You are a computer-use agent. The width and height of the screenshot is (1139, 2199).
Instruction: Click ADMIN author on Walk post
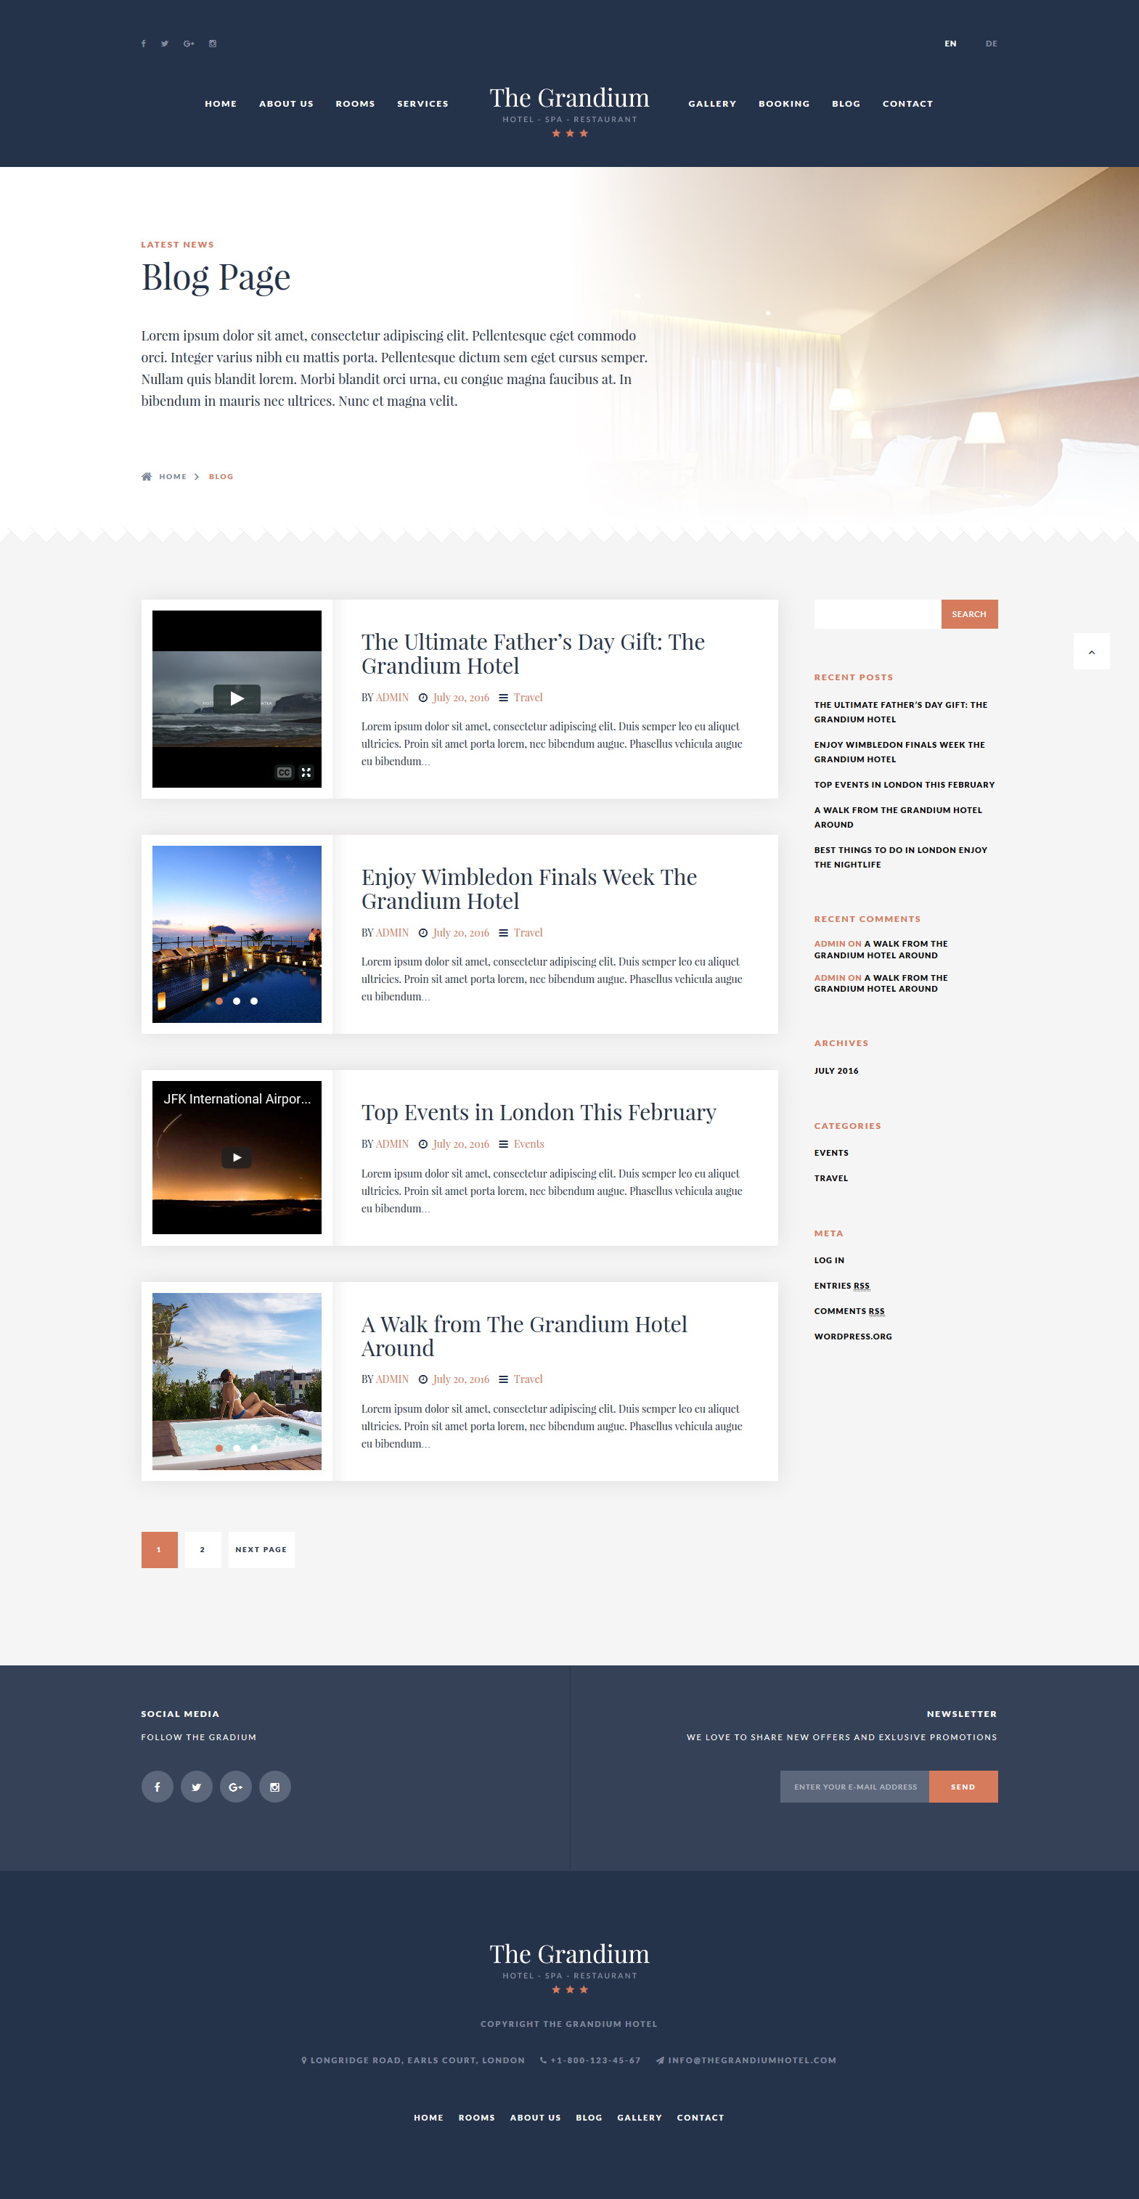392,1379
